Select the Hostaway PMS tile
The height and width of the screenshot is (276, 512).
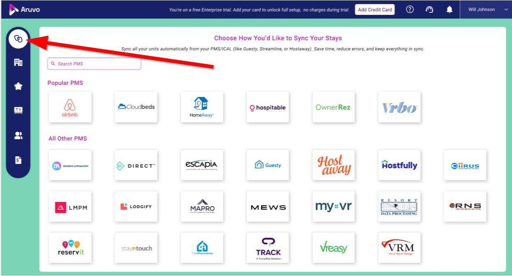[x=333, y=165]
